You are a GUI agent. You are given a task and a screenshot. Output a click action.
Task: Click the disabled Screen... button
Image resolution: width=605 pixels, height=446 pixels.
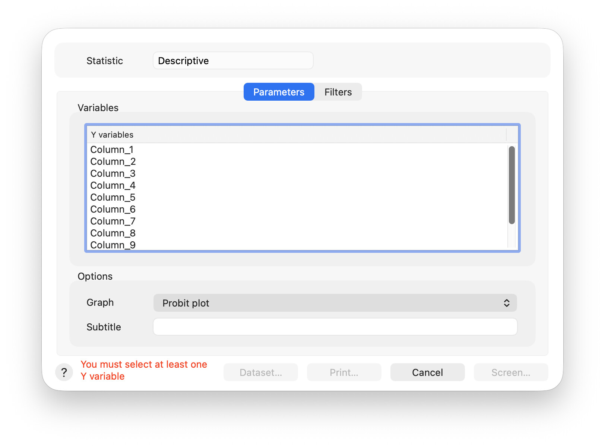511,372
